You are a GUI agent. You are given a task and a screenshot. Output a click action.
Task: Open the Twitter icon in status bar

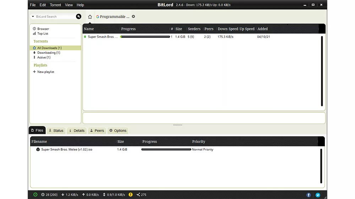pos(318,195)
